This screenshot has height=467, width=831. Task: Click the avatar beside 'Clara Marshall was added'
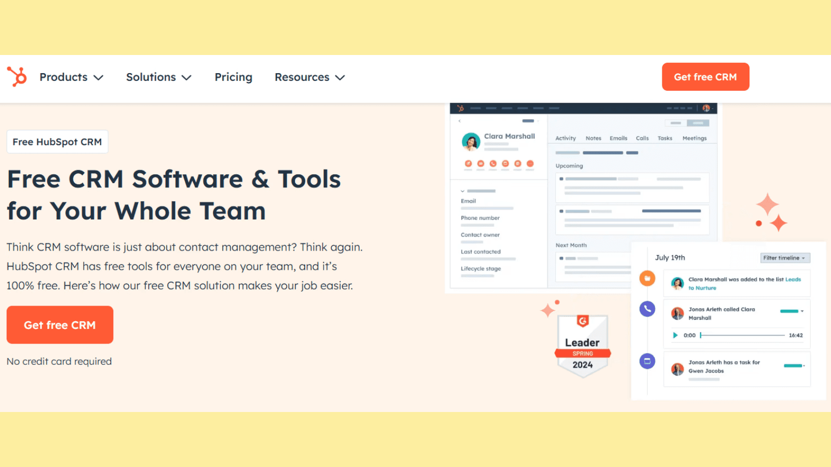677,283
